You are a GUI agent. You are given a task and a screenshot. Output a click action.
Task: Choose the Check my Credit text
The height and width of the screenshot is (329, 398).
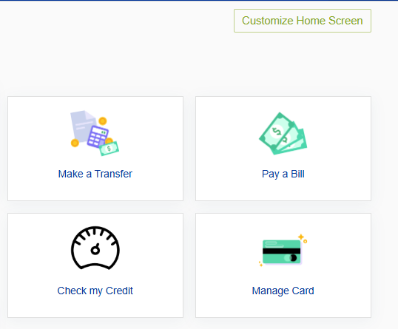click(95, 291)
